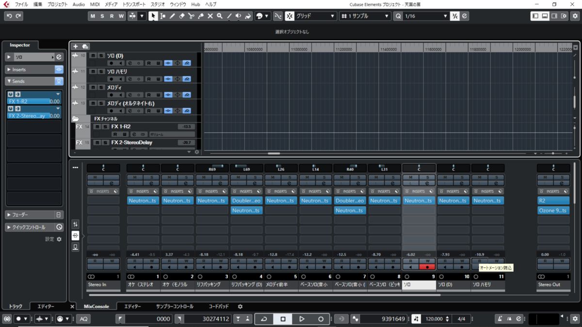Switch to the コードパッド tab
Image resolution: width=582 pixels, height=327 pixels.
pos(219,307)
